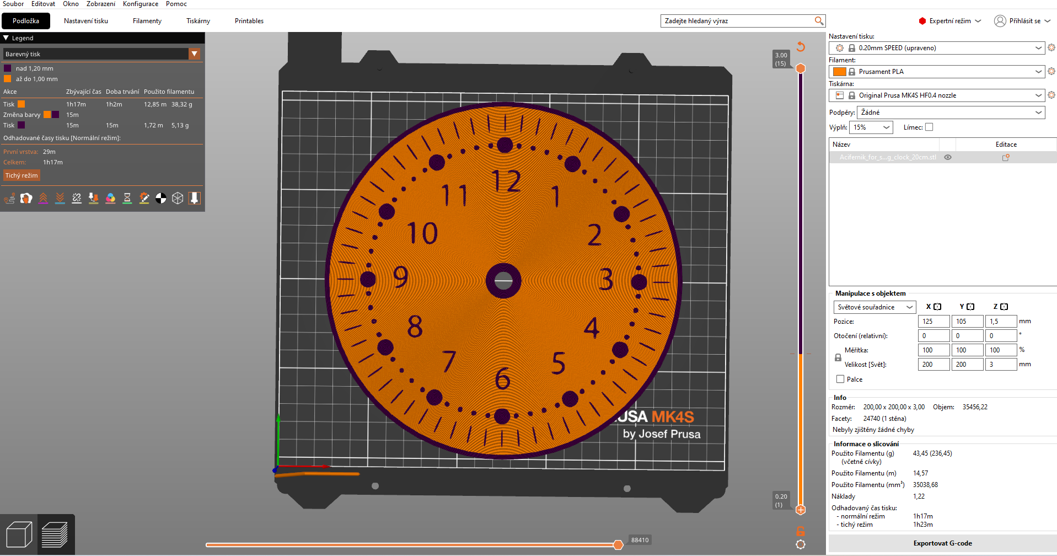The width and height of the screenshot is (1057, 556).
Task: Toggle deretractions down-arrows icon
Action: tap(60, 199)
